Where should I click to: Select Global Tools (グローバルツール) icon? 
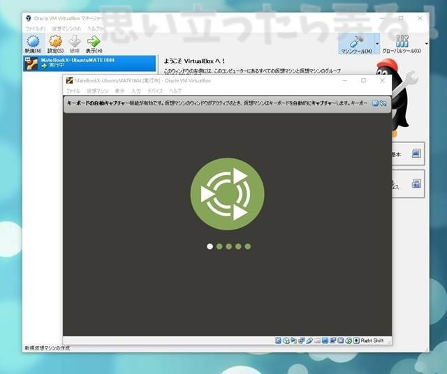click(x=402, y=41)
